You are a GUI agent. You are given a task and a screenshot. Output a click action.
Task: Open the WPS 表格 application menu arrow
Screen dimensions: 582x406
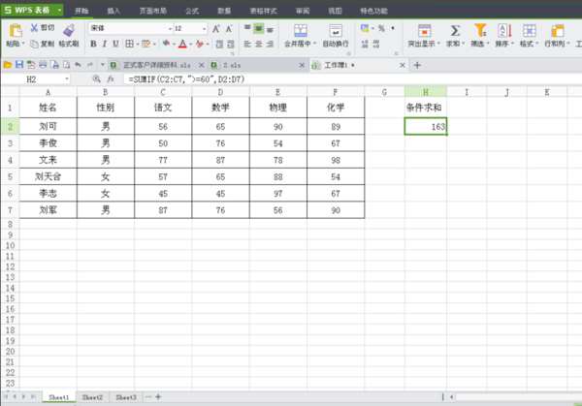[59, 10]
